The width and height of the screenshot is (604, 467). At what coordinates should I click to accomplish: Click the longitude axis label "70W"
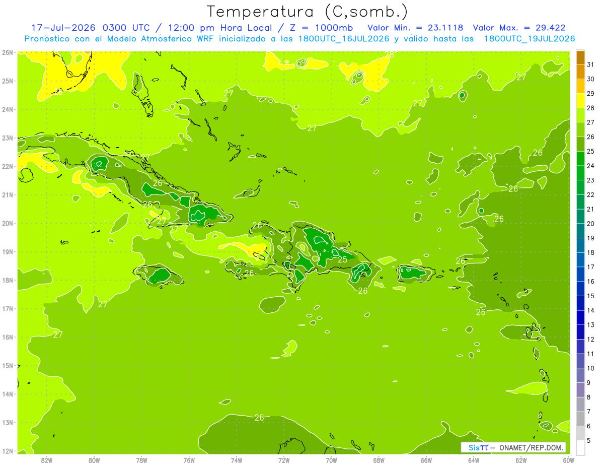(x=331, y=460)
